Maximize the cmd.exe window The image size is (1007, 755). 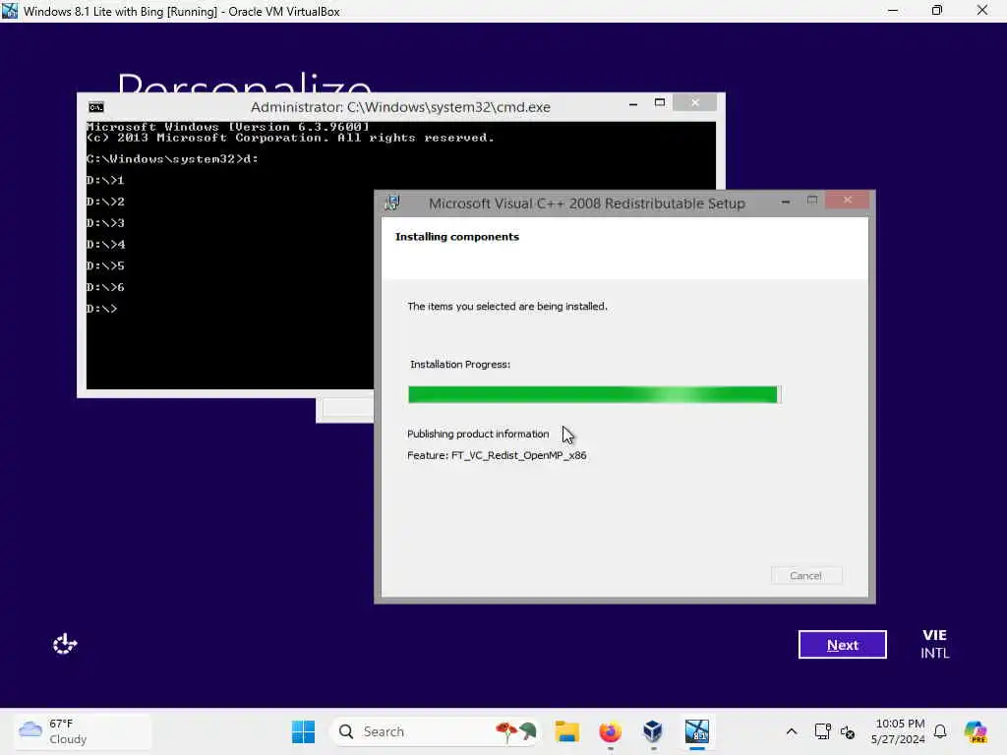click(660, 102)
